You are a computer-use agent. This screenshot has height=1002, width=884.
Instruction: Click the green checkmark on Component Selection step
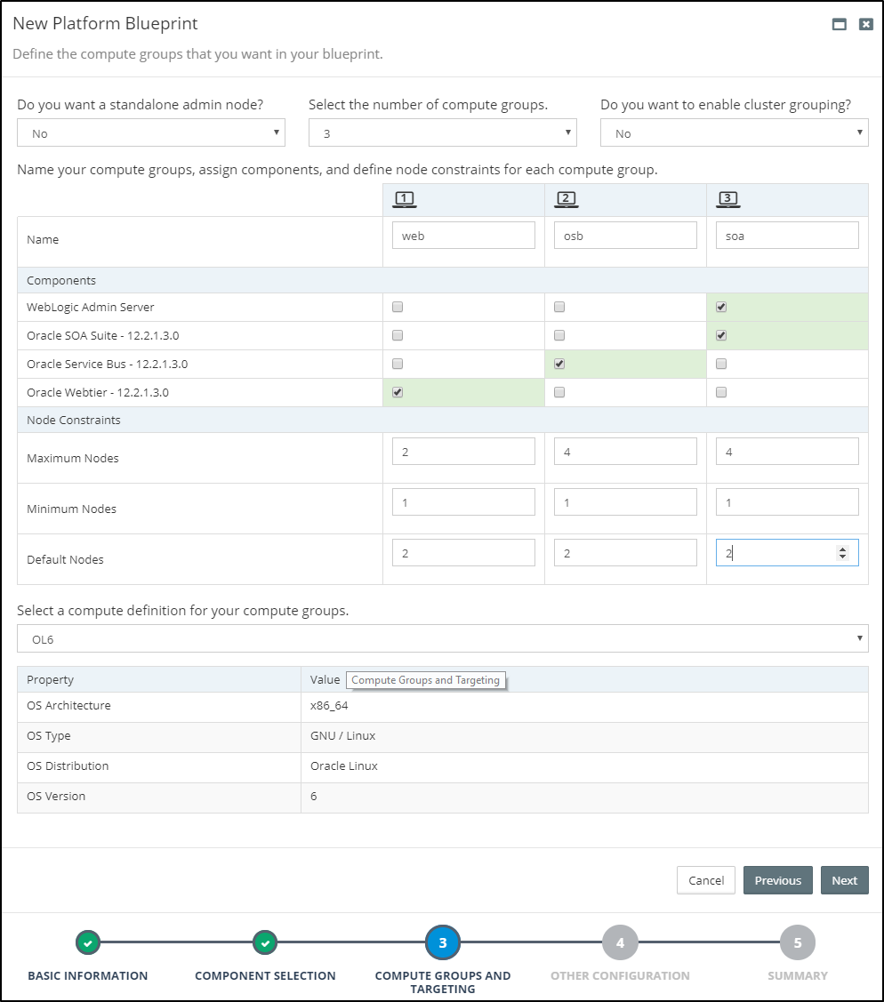pos(265,942)
